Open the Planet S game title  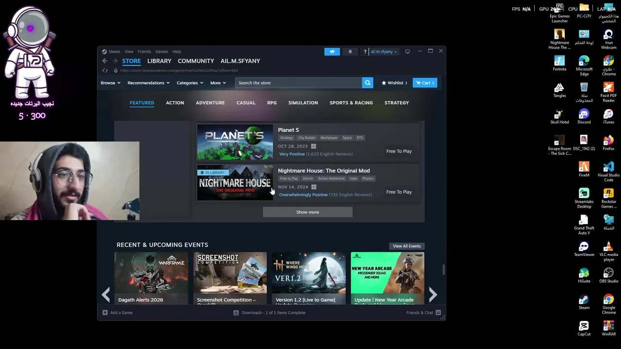click(288, 130)
